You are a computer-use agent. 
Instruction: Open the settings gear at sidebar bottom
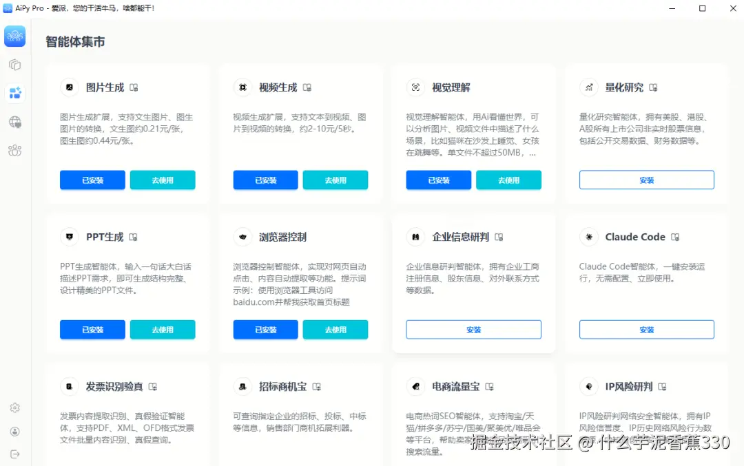click(x=14, y=407)
